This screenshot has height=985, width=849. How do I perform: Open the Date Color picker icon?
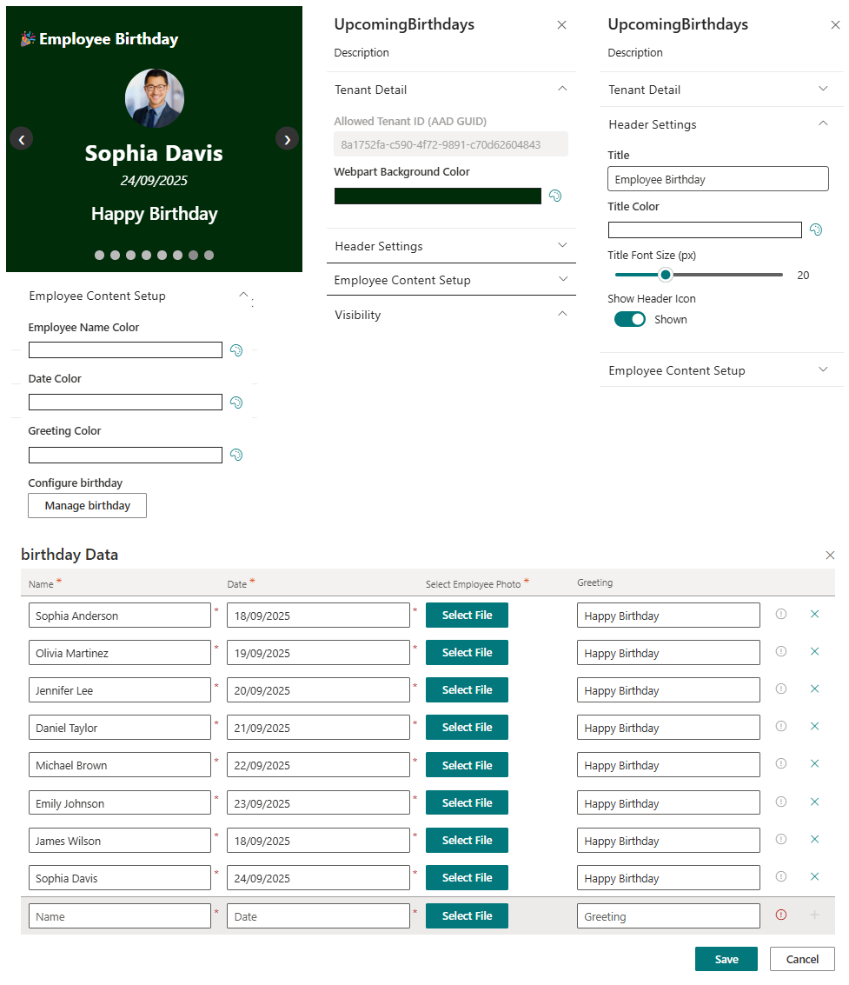click(x=235, y=403)
